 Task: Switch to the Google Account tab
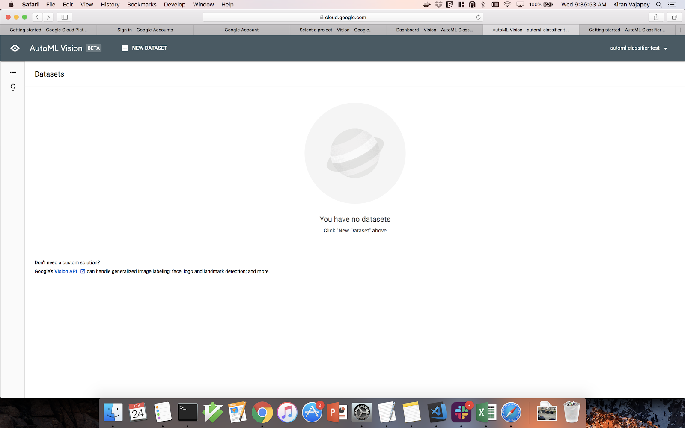(241, 30)
